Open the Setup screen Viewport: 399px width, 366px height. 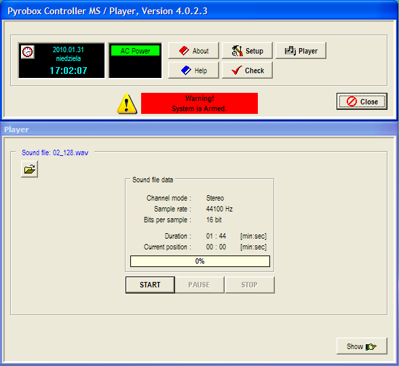pos(247,51)
